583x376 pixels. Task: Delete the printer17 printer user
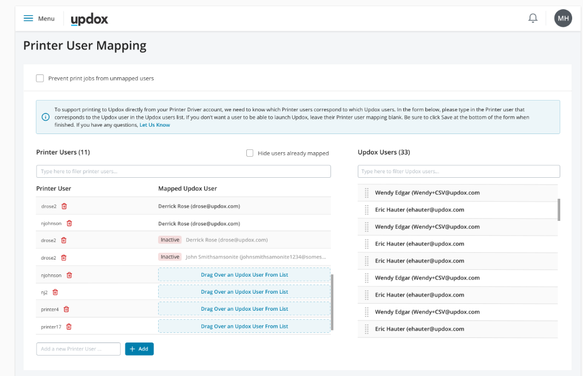(69, 327)
